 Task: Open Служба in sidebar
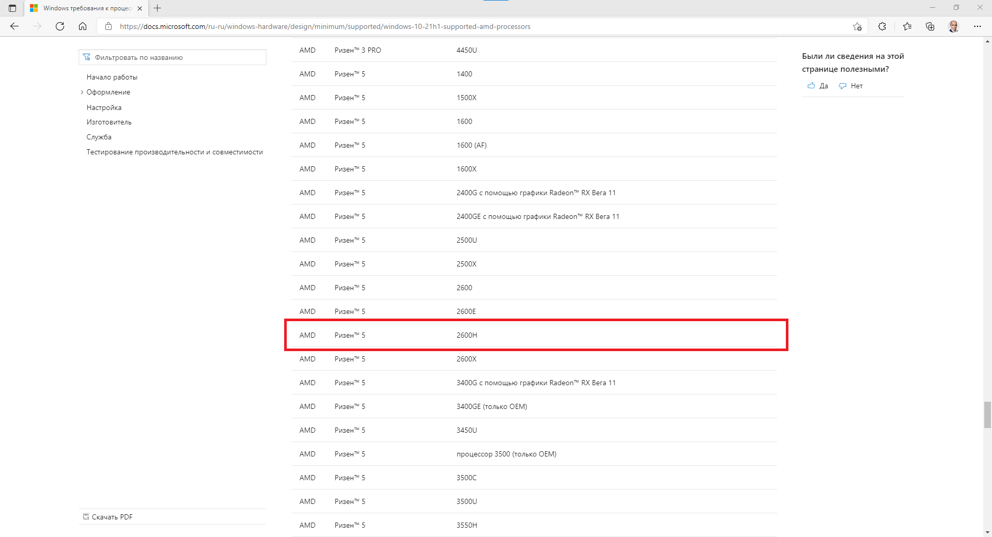[99, 137]
